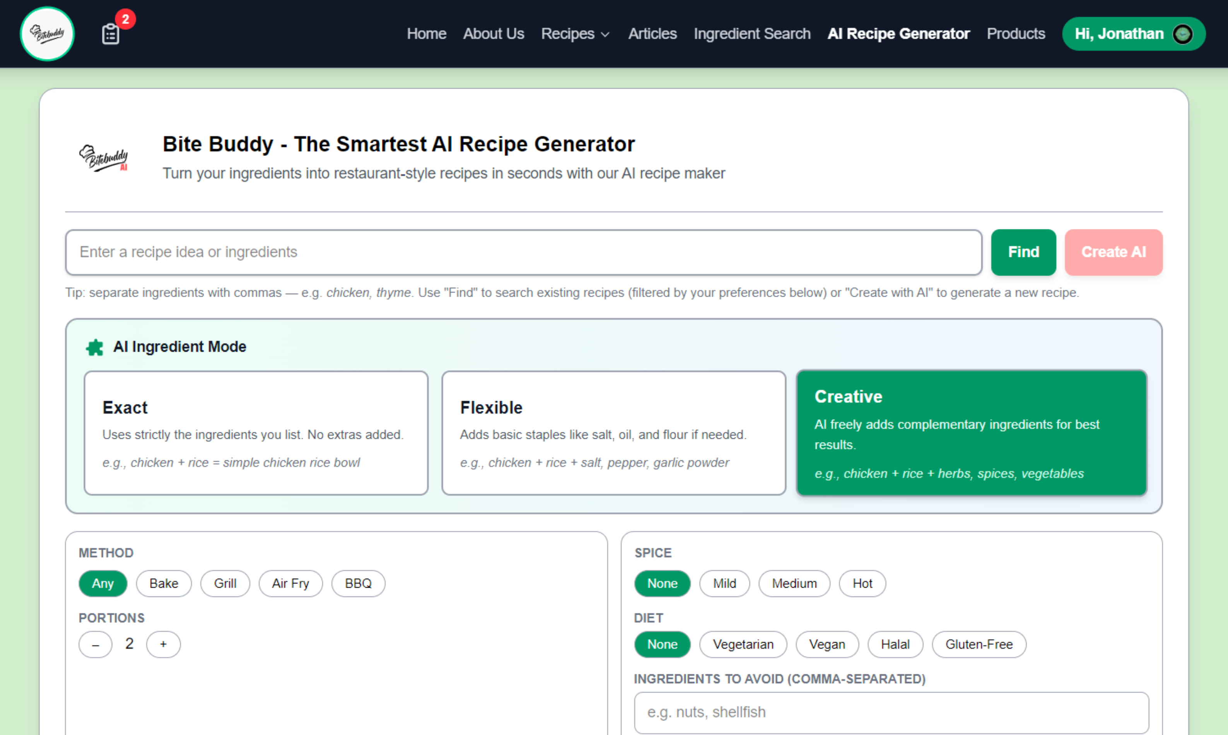Go to the Articles page
1228x735 pixels.
[652, 34]
